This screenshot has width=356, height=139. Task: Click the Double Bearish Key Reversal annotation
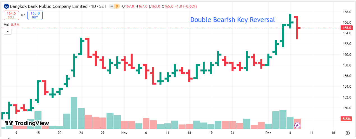(233, 20)
